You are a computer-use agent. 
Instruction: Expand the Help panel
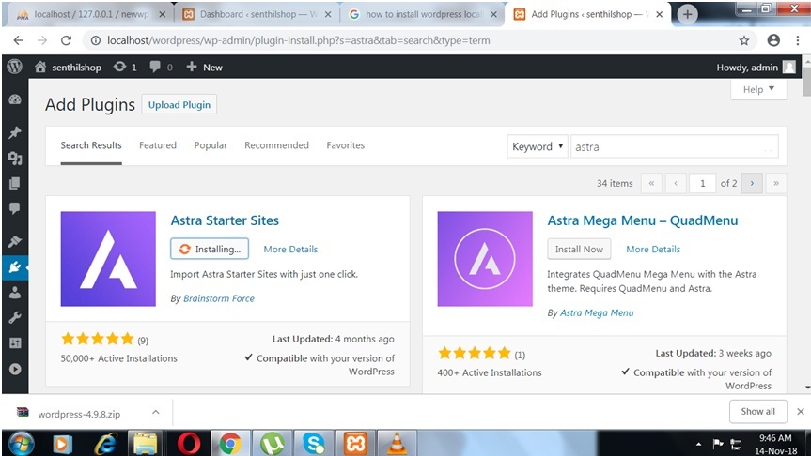[758, 89]
